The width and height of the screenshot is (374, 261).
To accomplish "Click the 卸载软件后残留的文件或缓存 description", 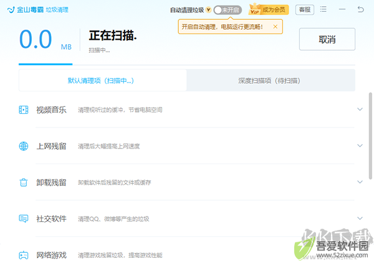I will coord(115,183).
